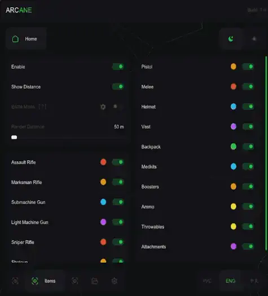Image resolution: width=268 pixels, height=296 pixels.
Task: Open the Helmet blue color swatch
Action: [x=234, y=107]
